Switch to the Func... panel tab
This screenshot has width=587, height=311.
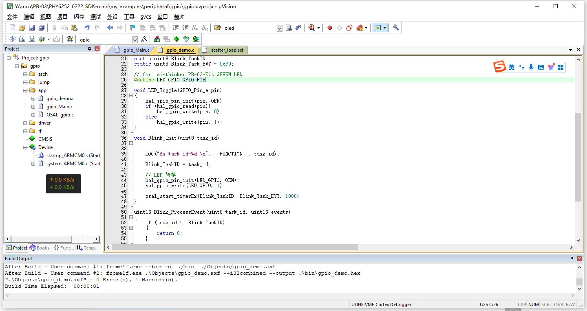[x=64, y=247]
